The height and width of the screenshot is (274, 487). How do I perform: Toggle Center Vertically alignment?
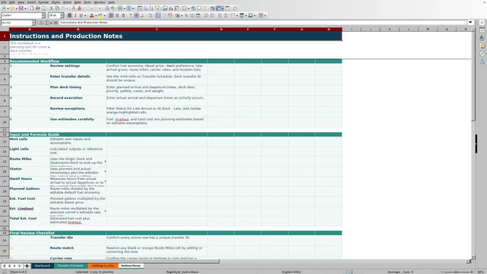pyautogui.click(x=136, y=15)
